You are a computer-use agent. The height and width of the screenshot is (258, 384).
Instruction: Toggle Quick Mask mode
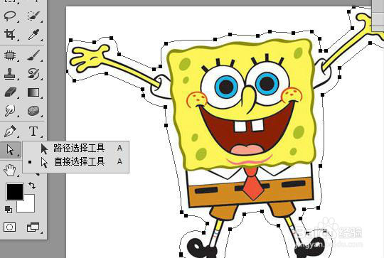click(x=9, y=227)
